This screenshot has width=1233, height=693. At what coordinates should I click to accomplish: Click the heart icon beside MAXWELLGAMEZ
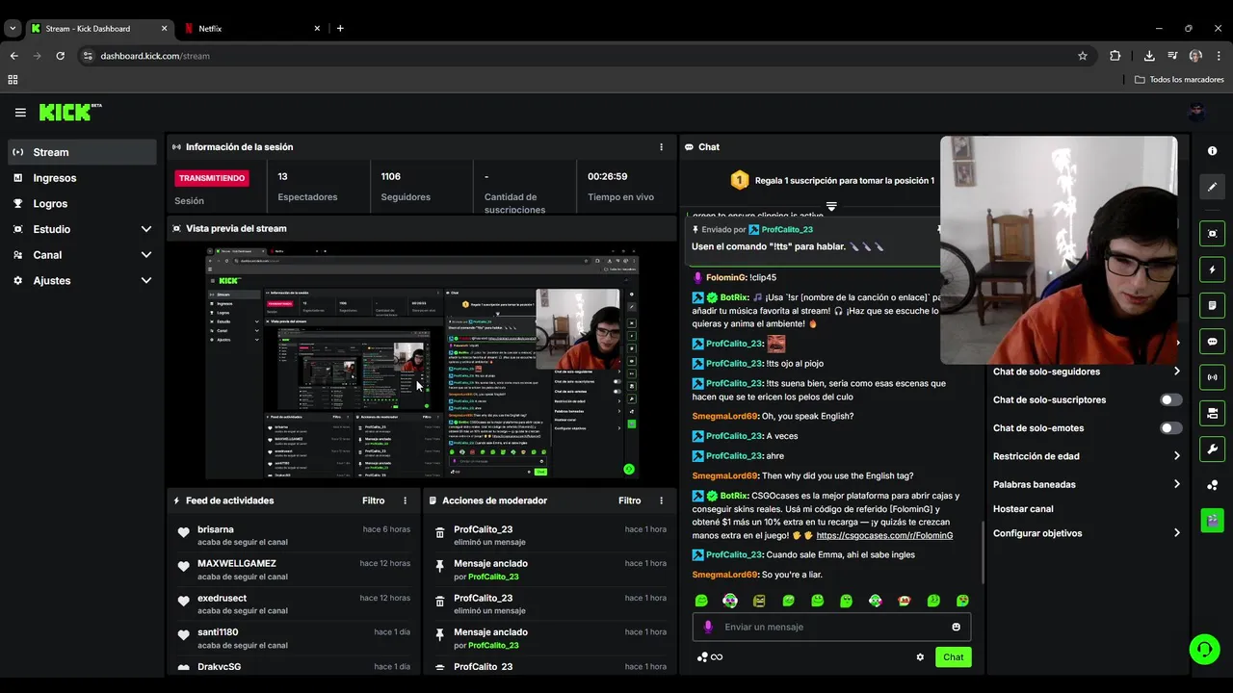coord(183,567)
